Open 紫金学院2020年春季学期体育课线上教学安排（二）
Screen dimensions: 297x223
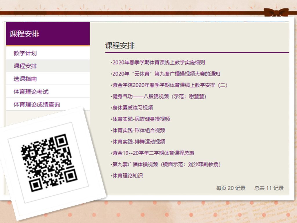tap(170, 85)
